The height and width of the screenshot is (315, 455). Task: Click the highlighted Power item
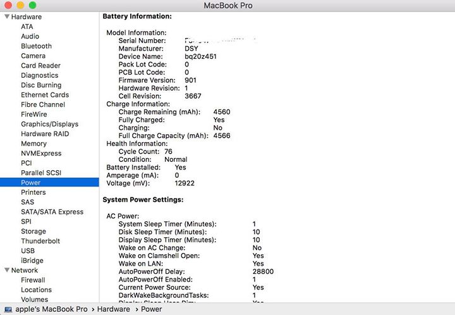(x=49, y=182)
